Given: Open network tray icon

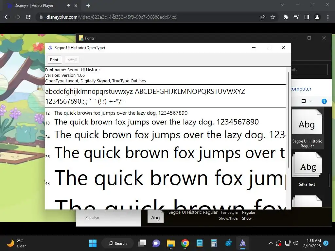Looking at the screenshot, I should pos(288,243).
